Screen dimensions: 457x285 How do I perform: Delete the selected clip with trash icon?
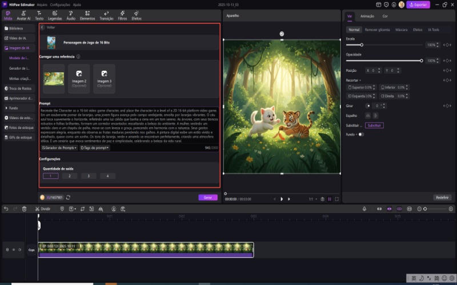(x=24, y=209)
